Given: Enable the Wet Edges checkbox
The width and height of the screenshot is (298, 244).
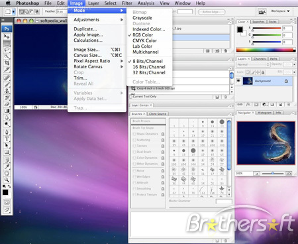Looking at the screenshot, I should click(x=134, y=176).
